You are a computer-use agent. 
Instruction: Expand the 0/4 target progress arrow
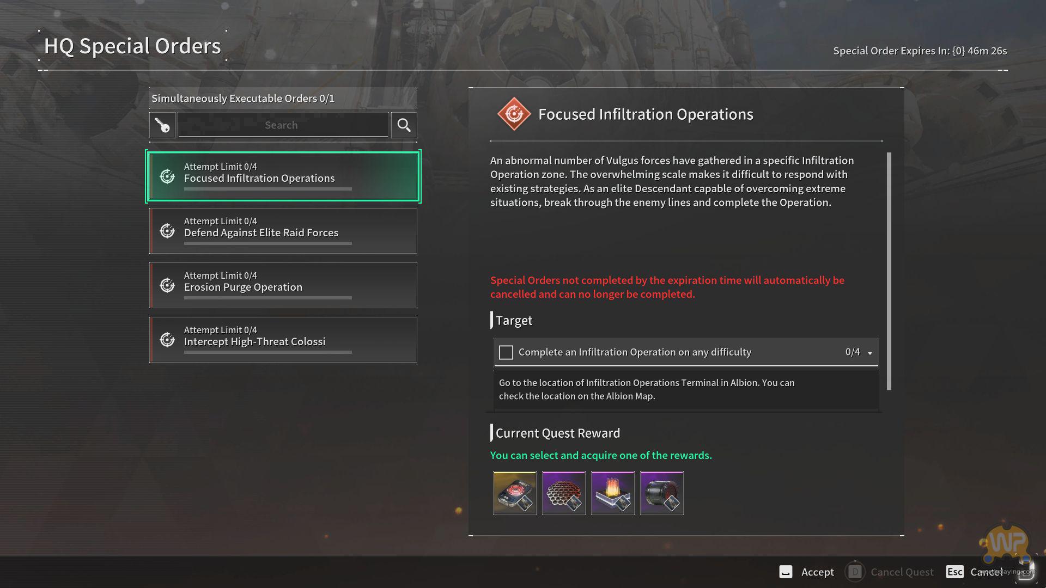pyautogui.click(x=870, y=353)
